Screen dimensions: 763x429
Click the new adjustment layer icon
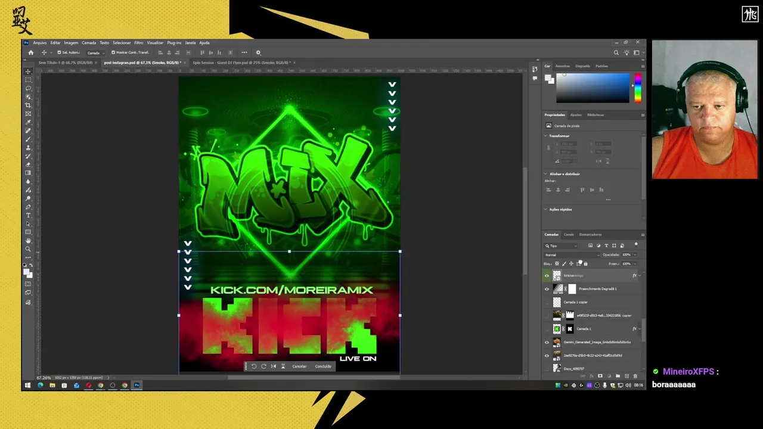[x=609, y=376]
